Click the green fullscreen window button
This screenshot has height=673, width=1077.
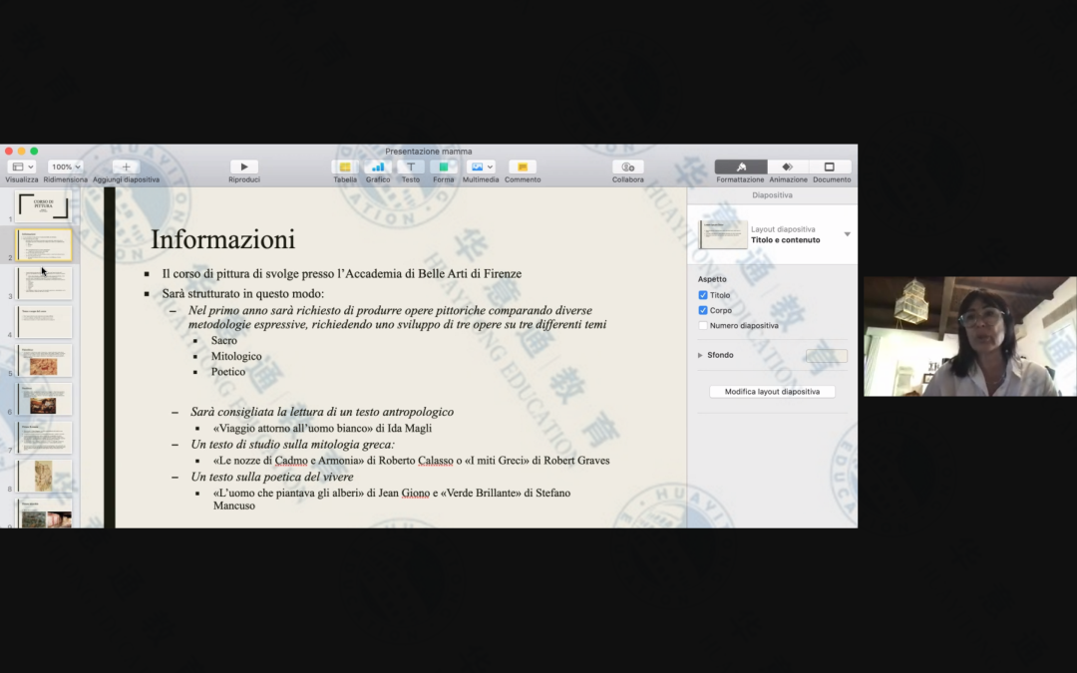tap(34, 152)
